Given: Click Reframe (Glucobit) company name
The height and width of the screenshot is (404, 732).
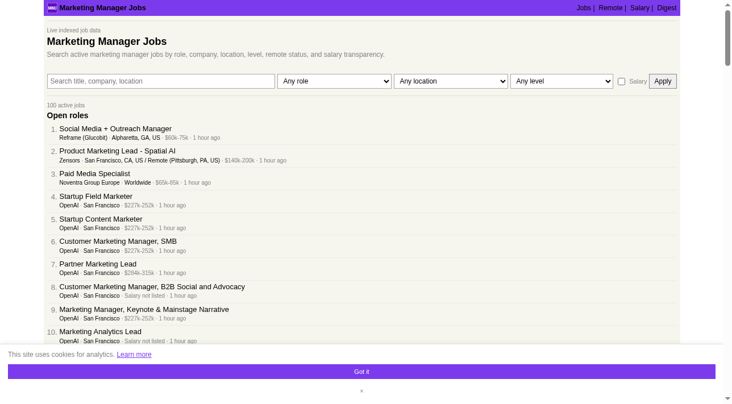Looking at the screenshot, I should 83,138.
